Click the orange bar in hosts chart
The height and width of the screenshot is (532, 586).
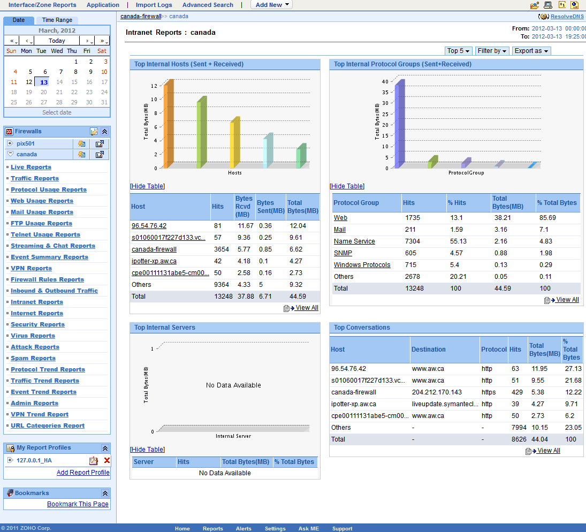pyautogui.click(x=169, y=124)
